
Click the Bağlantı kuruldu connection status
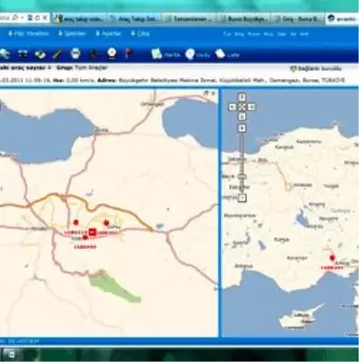point(316,68)
